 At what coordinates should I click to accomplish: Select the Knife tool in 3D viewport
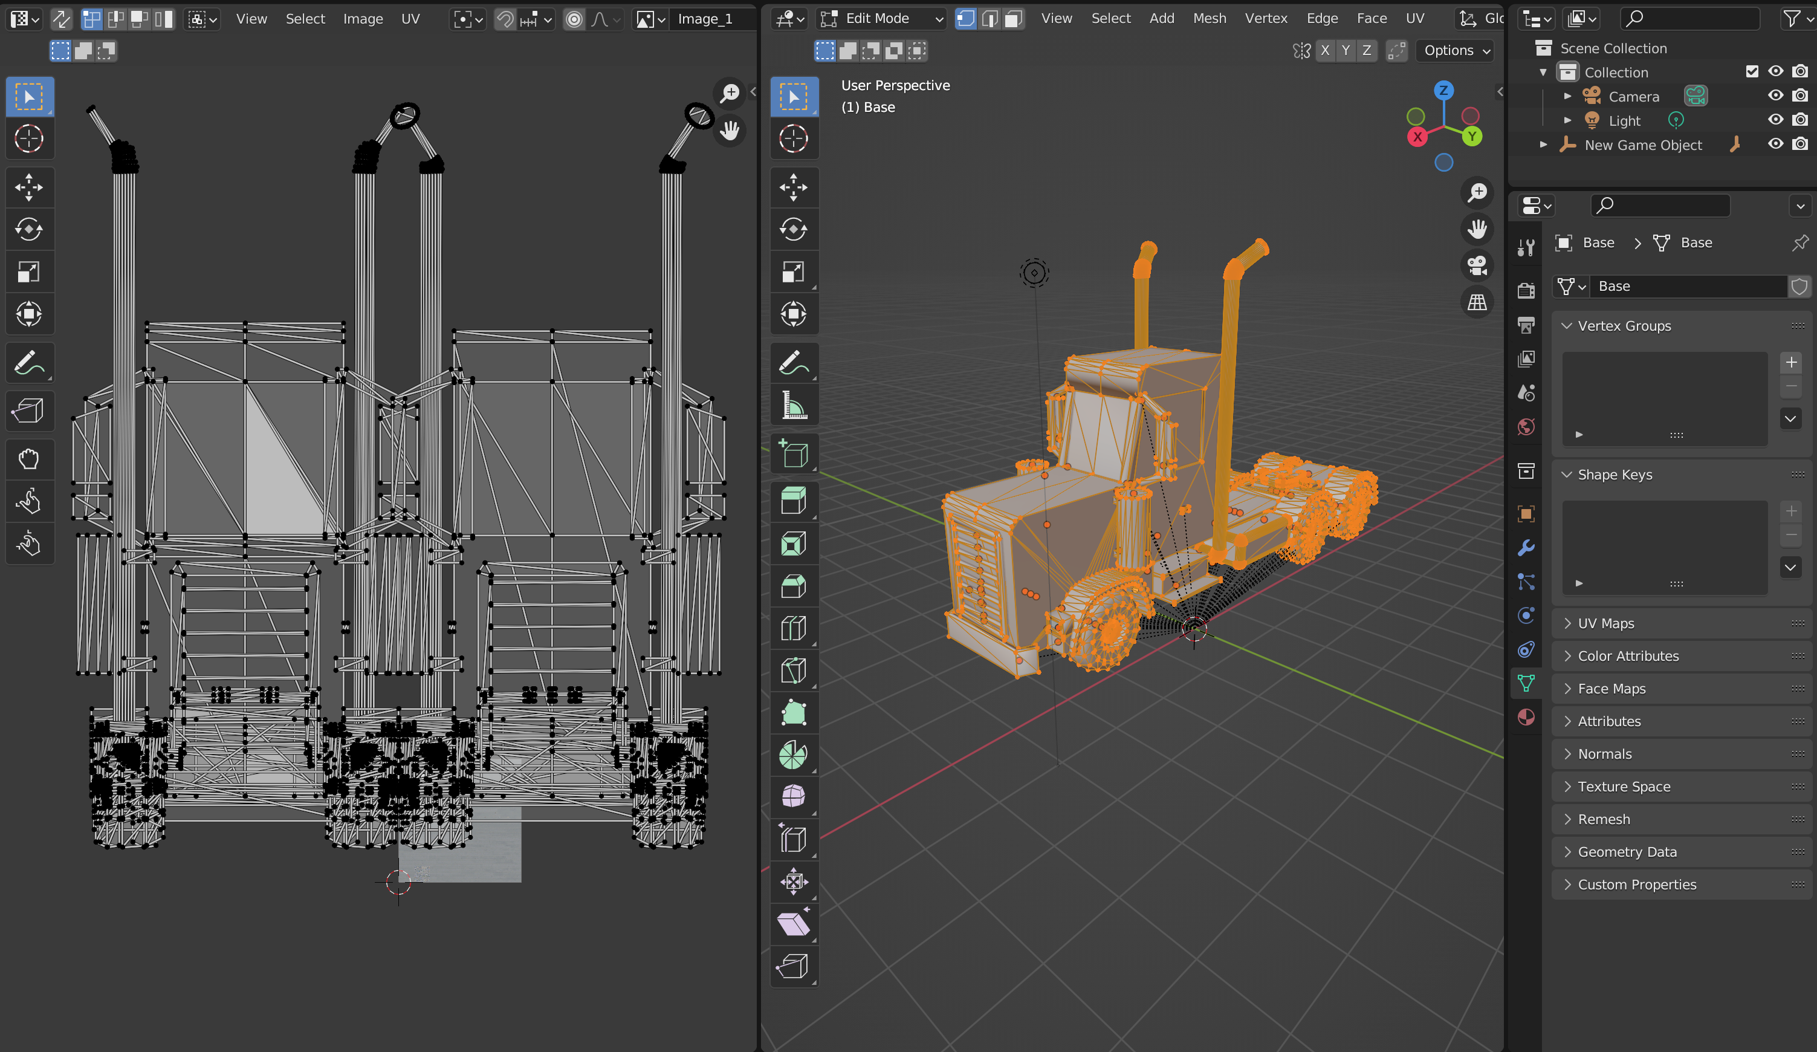point(793,670)
